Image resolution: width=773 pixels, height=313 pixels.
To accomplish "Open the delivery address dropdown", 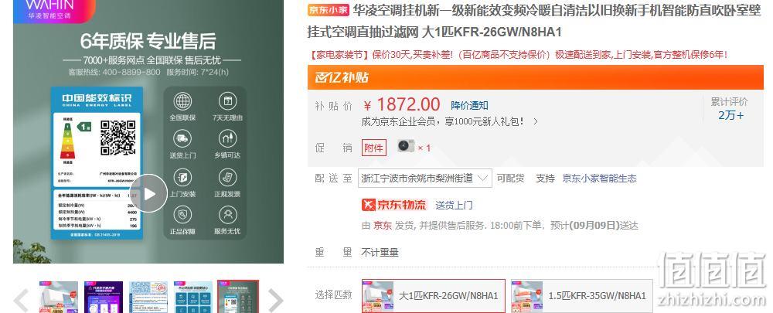I will tap(425, 178).
